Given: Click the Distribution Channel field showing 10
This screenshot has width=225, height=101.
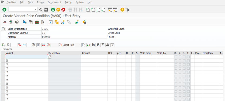Looking at the screenshot, I should click(x=44, y=33).
